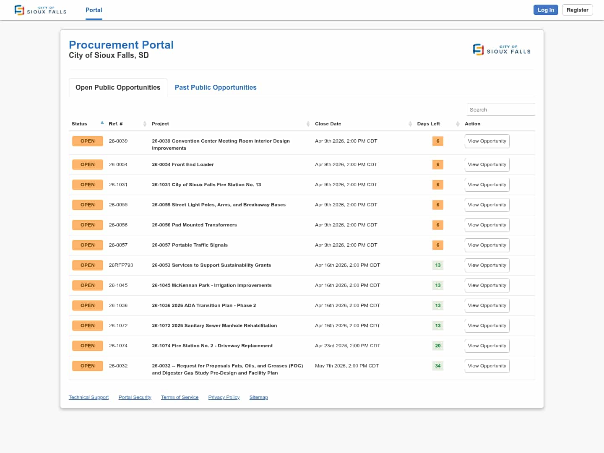View Opportunity for McKennan Park Irrigation Improvements
Image resolution: width=604 pixels, height=453 pixels.
[487, 285]
